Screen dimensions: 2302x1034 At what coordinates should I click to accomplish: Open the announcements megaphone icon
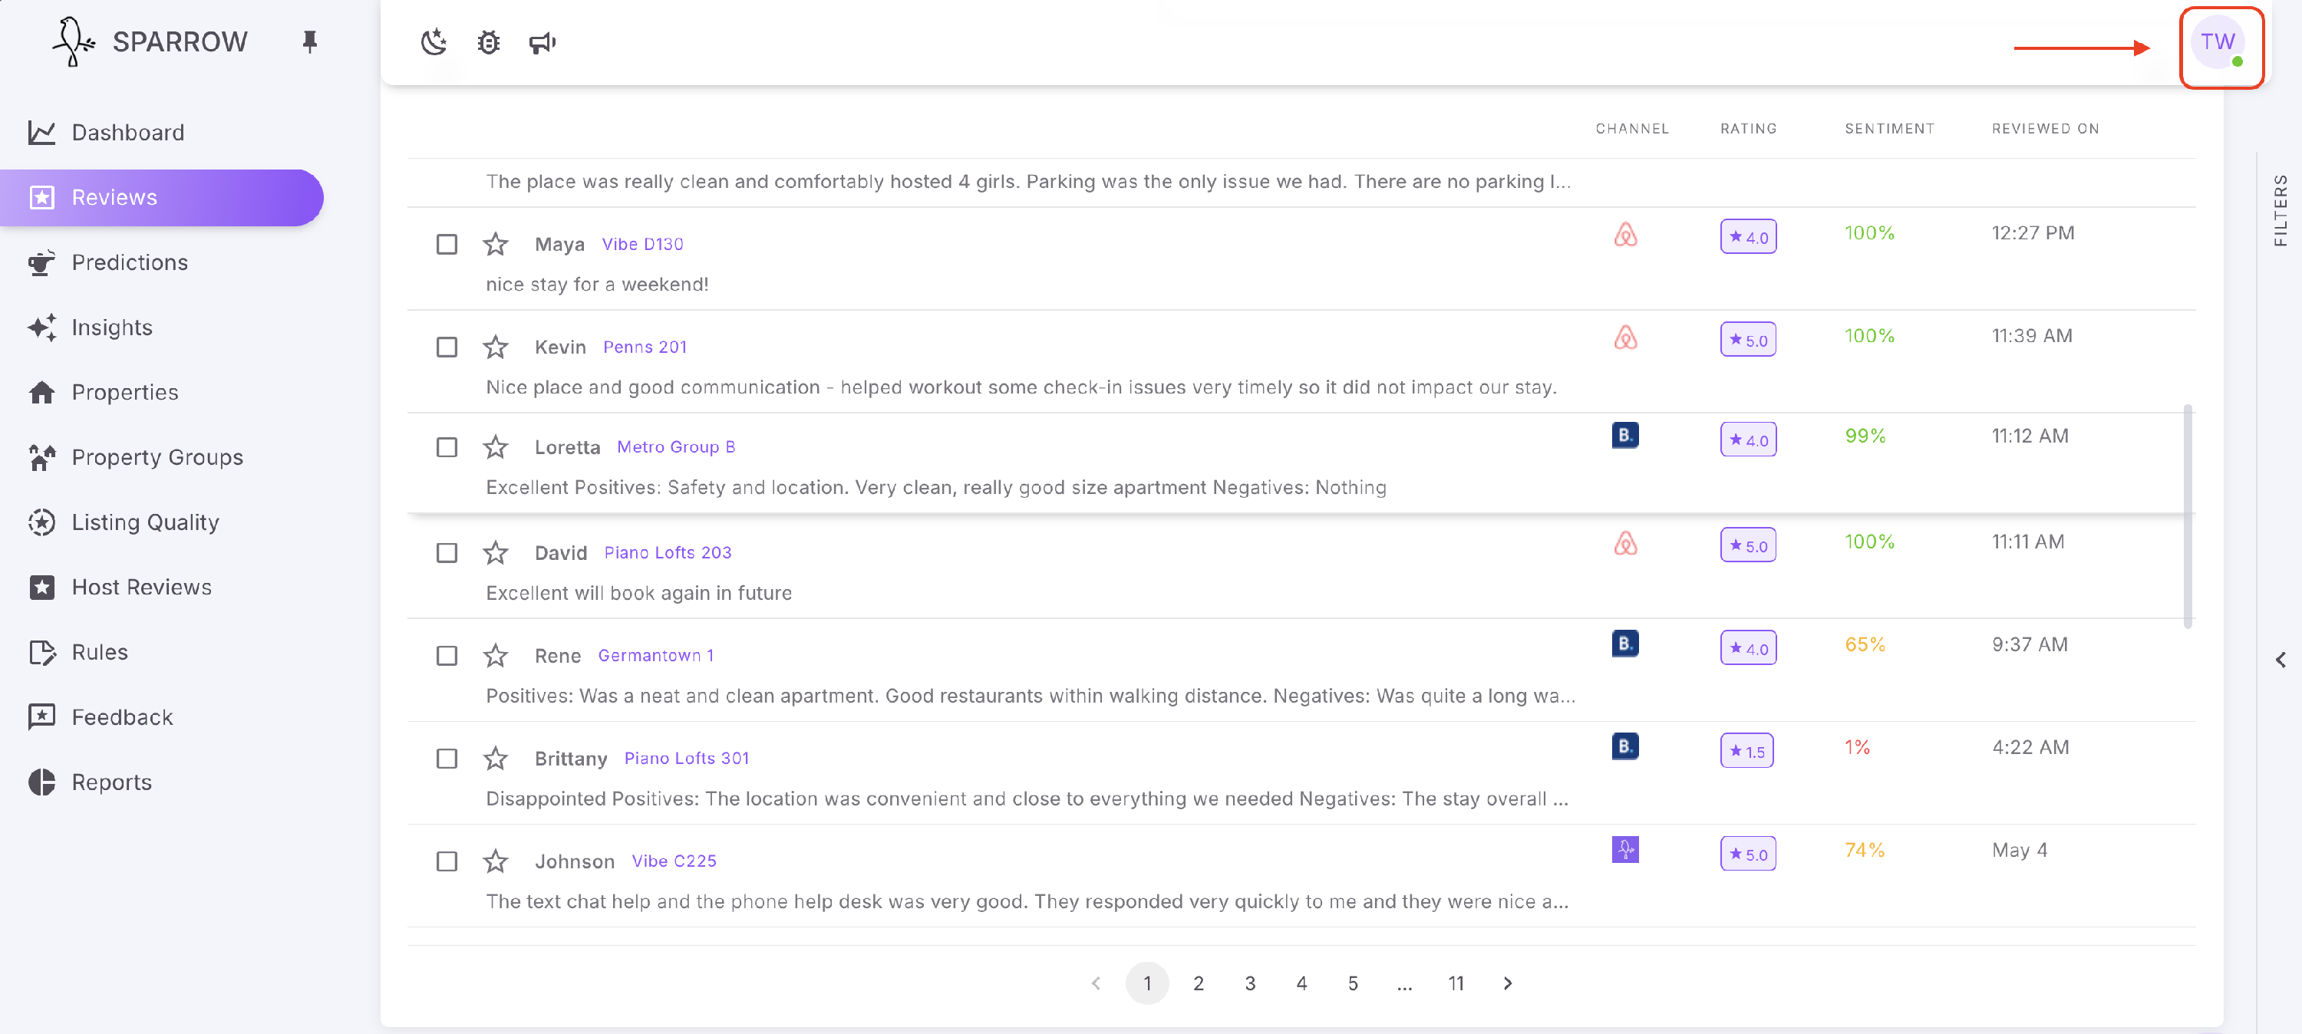click(x=543, y=42)
